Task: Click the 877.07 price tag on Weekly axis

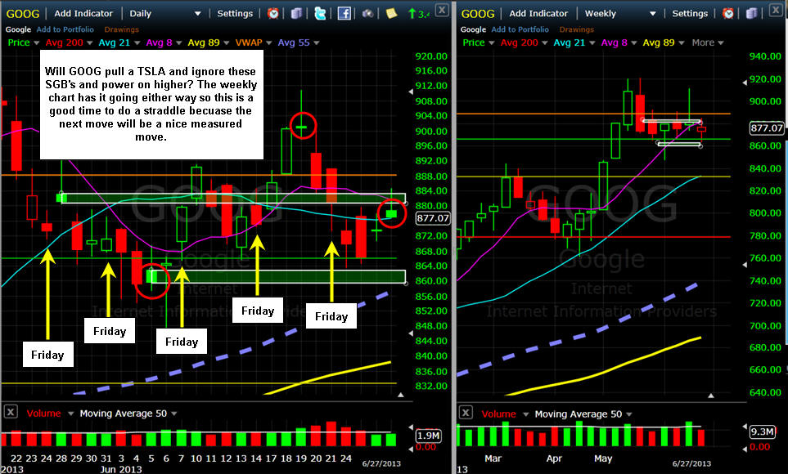Action: [x=767, y=128]
